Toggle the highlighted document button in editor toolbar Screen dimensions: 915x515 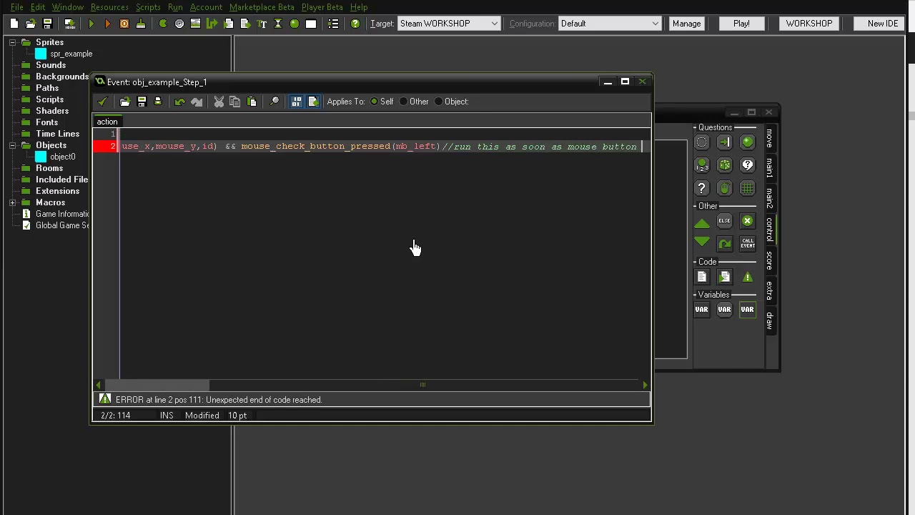coord(313,102)
